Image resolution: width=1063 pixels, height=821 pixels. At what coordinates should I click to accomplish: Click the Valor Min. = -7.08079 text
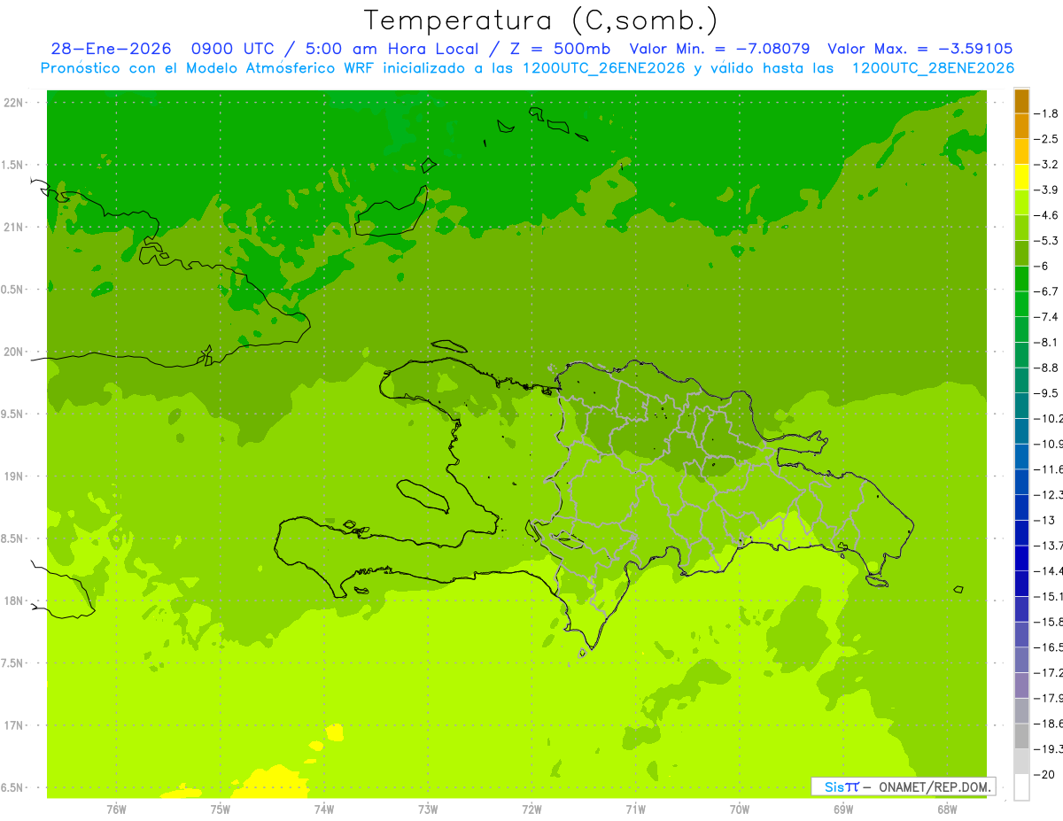tap(720, 49)
